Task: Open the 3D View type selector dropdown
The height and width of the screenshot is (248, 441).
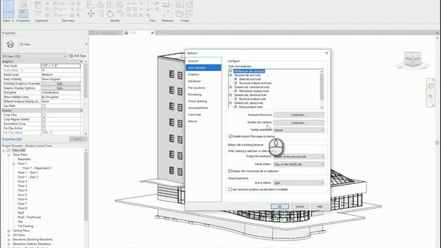Action: (x=86, y=44)
